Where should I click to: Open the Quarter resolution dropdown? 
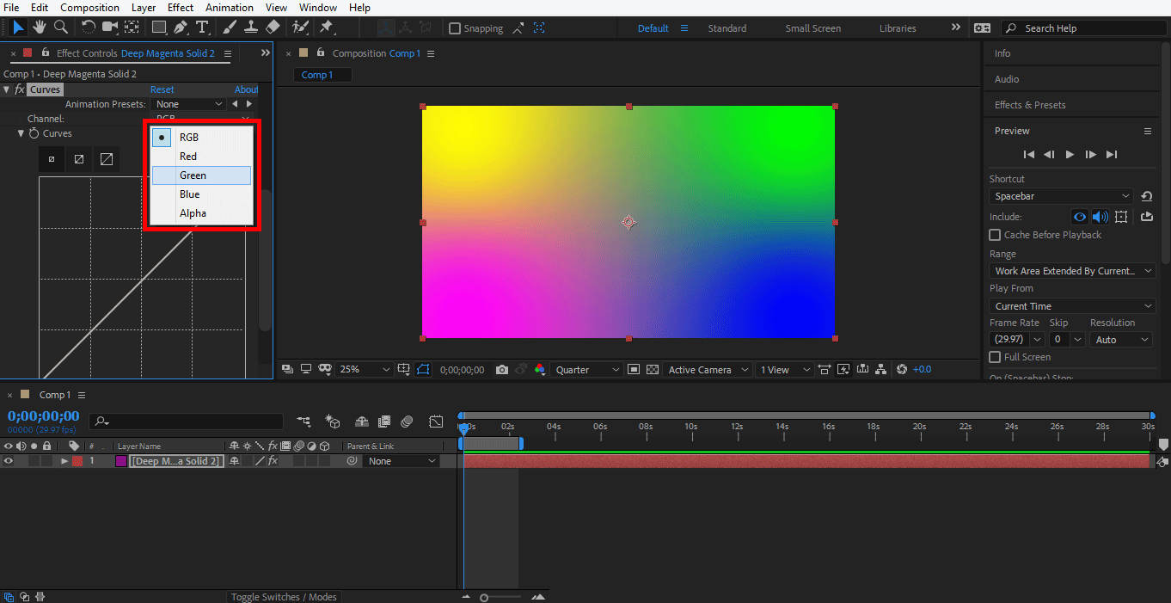click(x=587, y=370)
